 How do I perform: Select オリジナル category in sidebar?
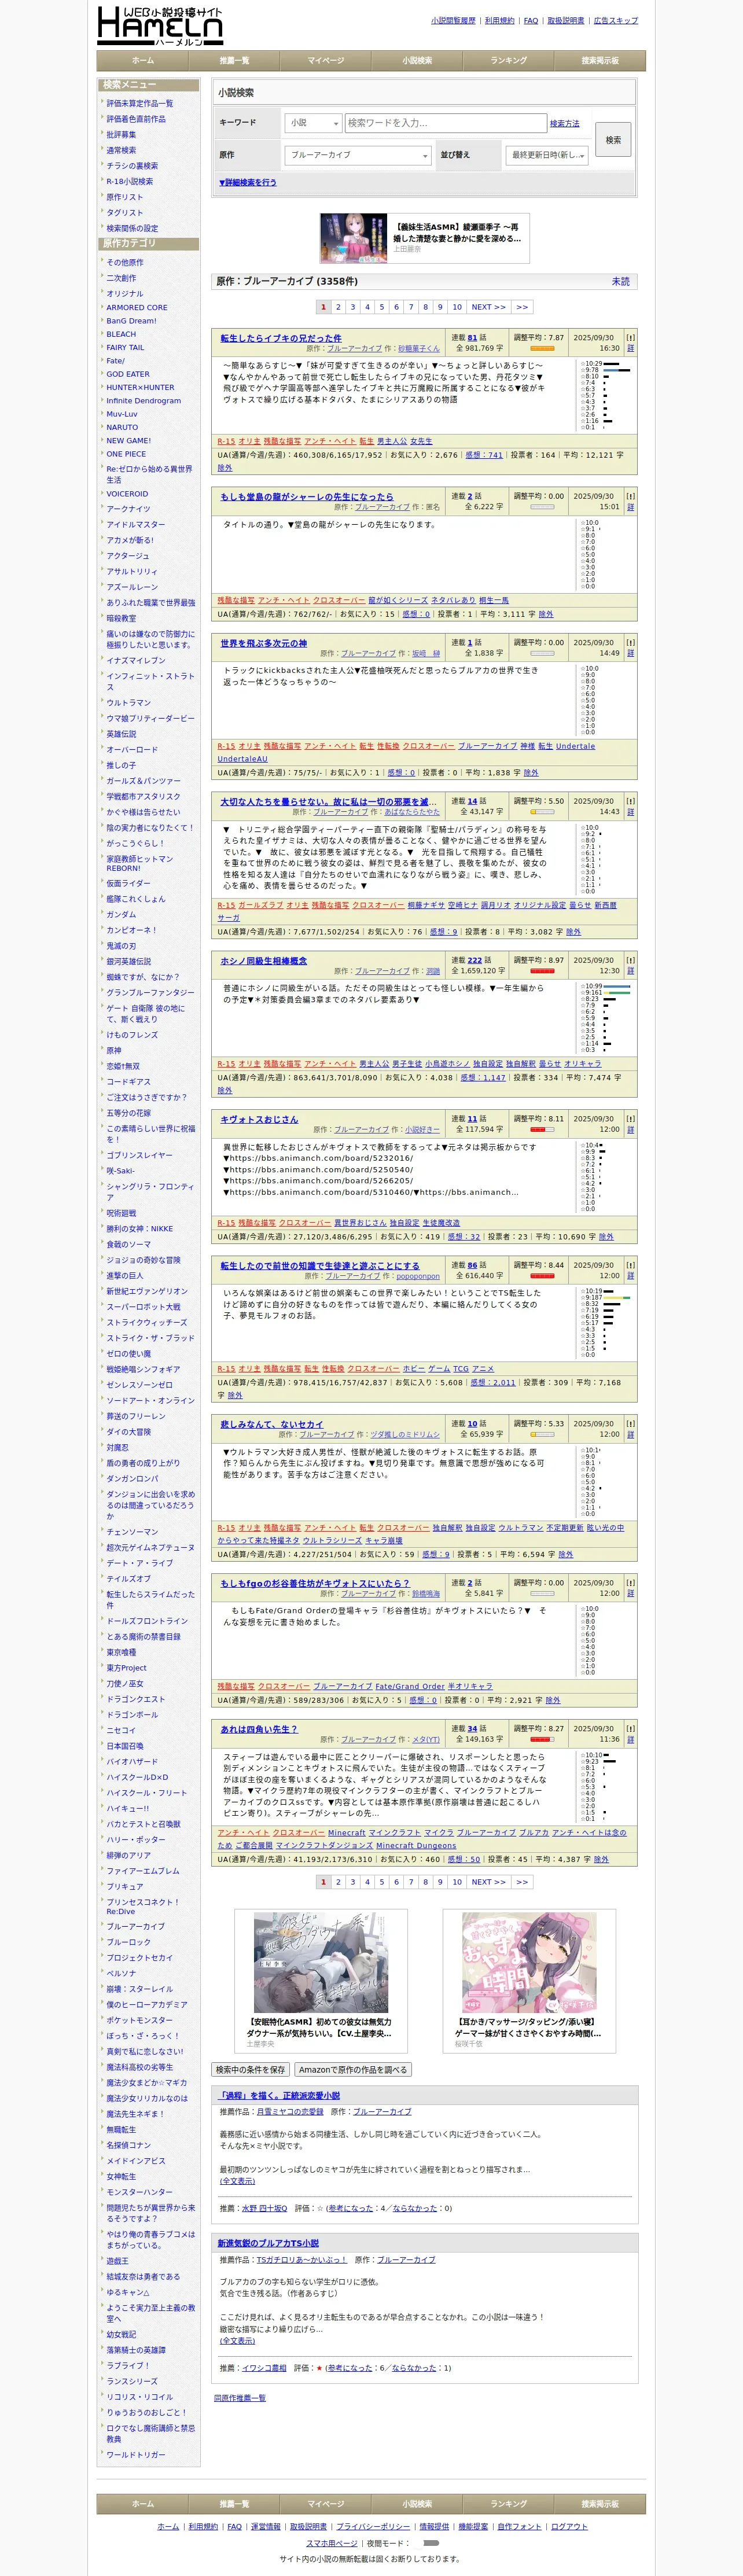pos(125,294)
